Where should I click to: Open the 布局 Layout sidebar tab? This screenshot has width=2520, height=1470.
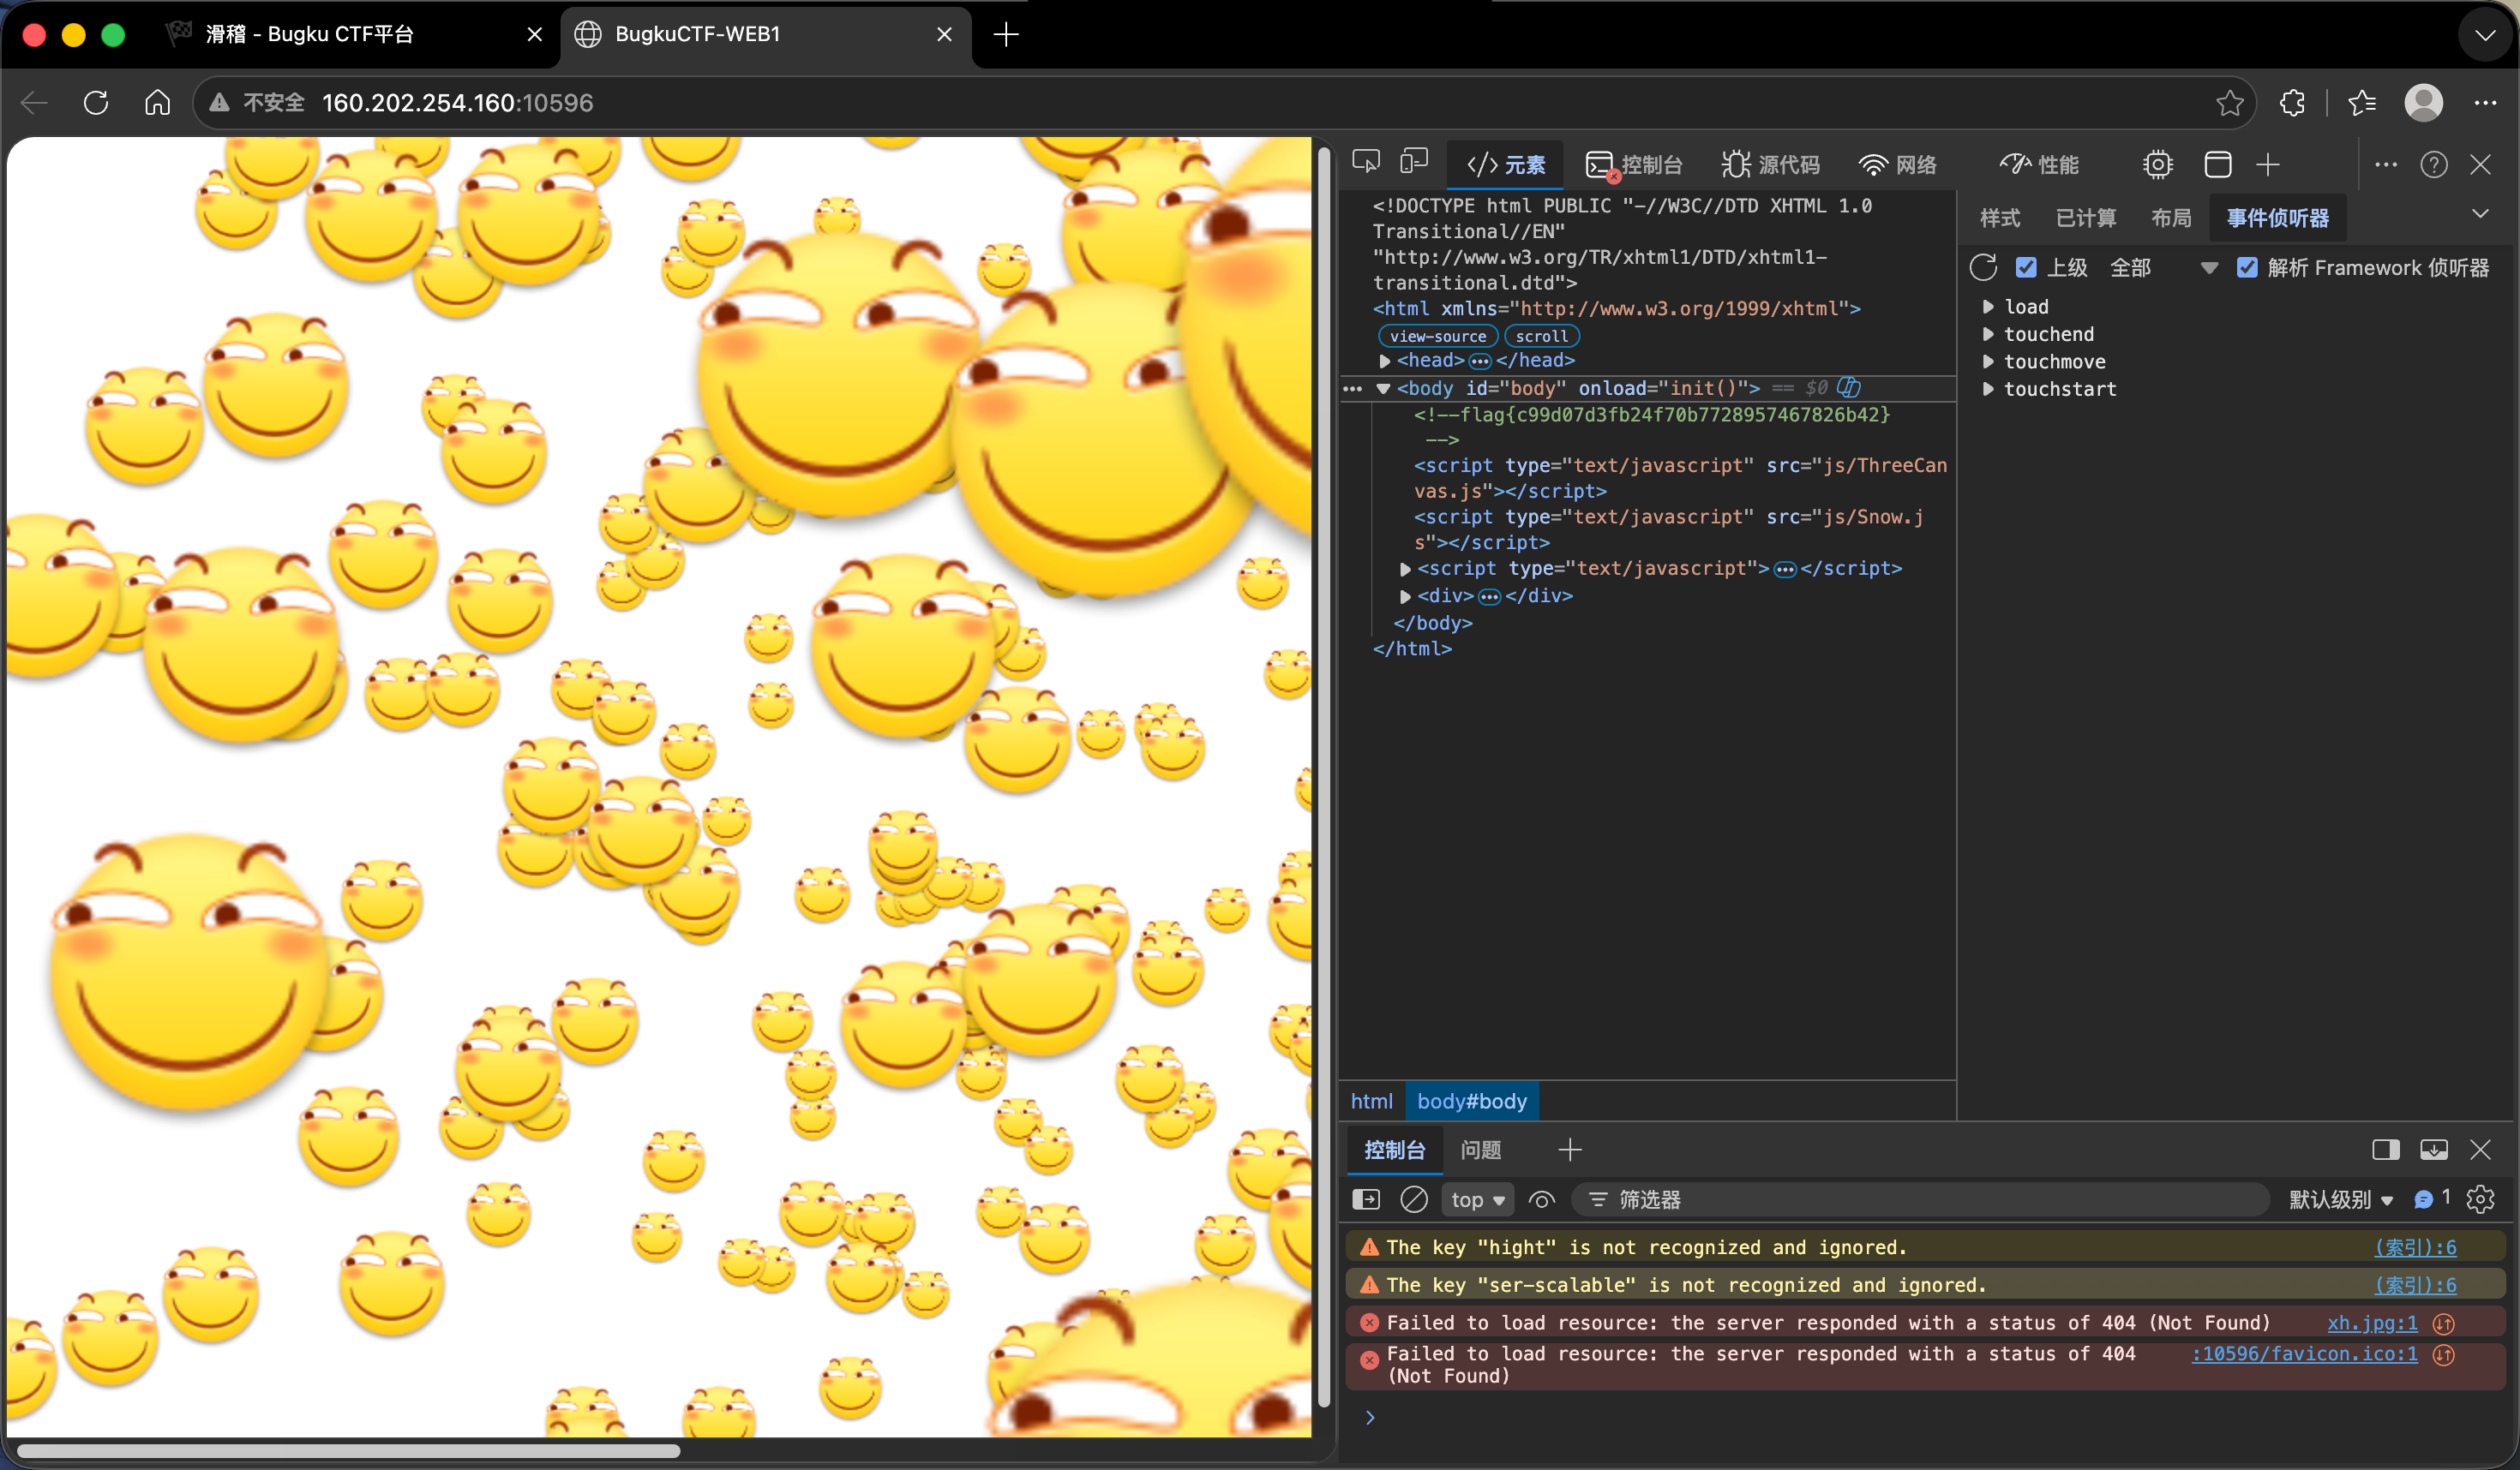[2171, 218]
